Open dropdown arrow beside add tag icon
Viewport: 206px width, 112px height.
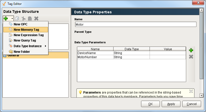coord(12,19)
